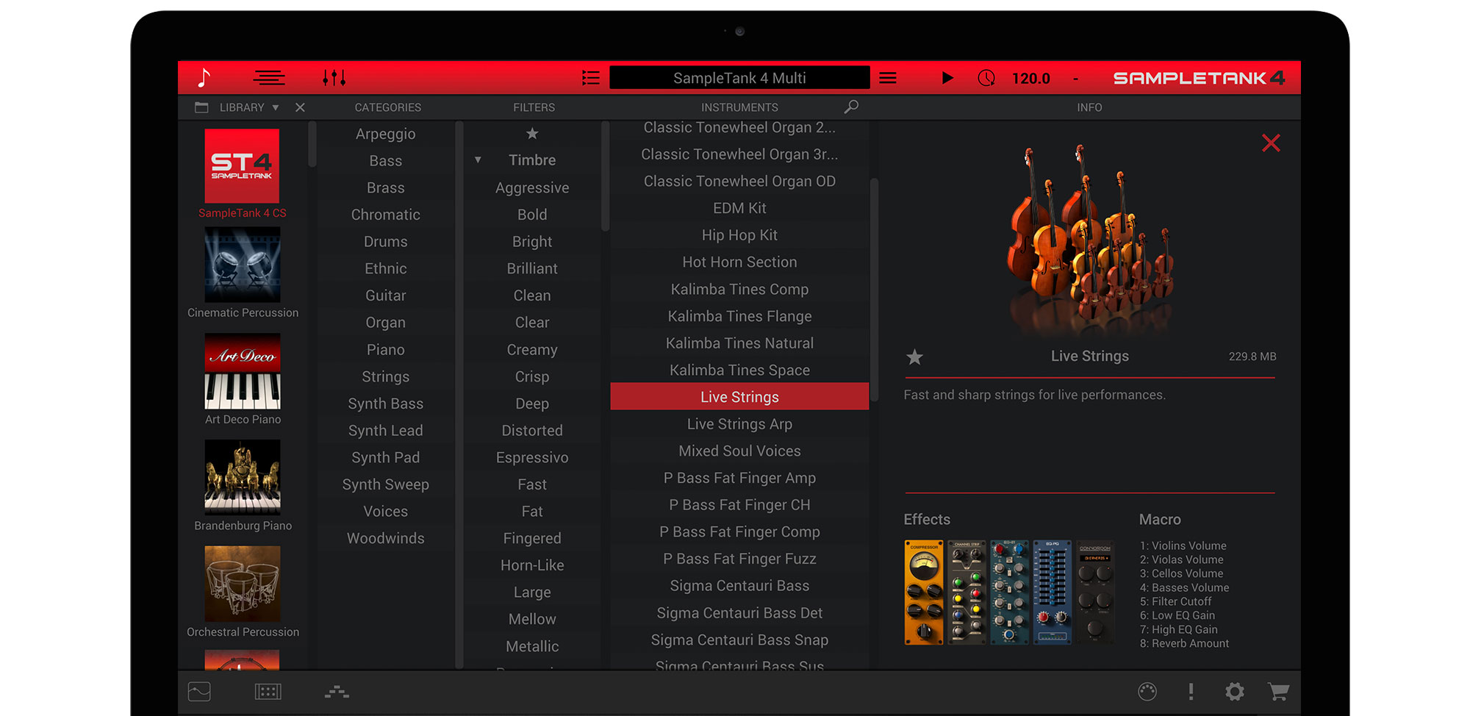The width and height of the screenshot is (1470, 716).
Task: Select the Live Strings Arp instrument
Action: pyautogui.click(x=739, y=424)
